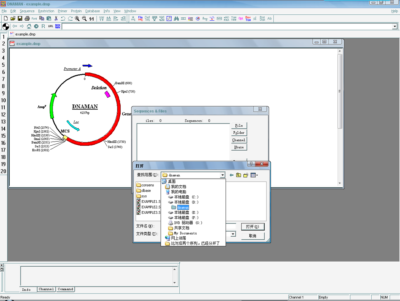This screenshot has height=301, width=400.
Task: Open the Sequence menu
Action: 27,11
